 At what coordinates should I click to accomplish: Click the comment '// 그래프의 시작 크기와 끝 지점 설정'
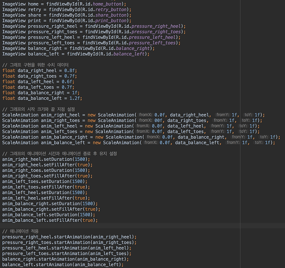coord(38,109)
